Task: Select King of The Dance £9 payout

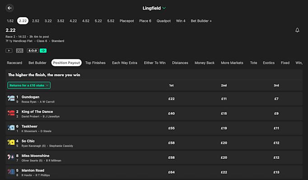Action: [x=276, y=113]
